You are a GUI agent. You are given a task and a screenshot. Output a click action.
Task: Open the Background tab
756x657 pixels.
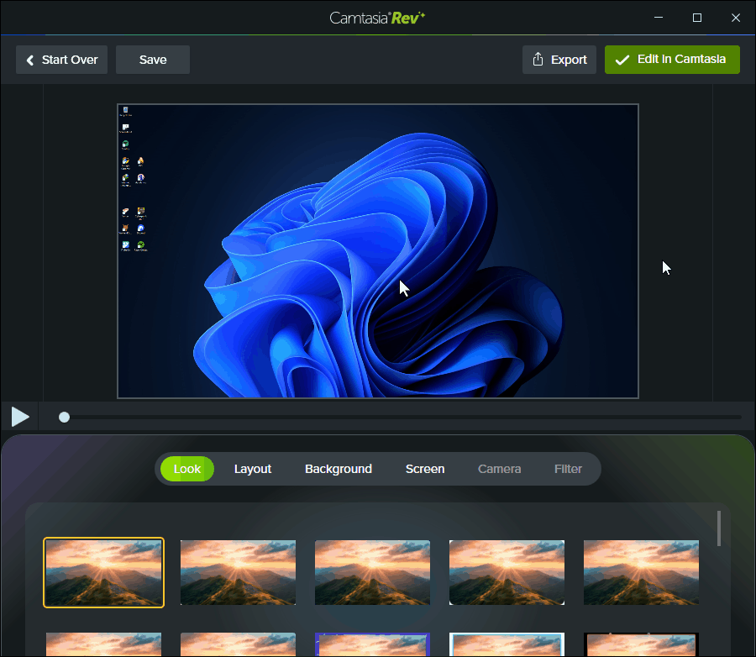(338, 469)
